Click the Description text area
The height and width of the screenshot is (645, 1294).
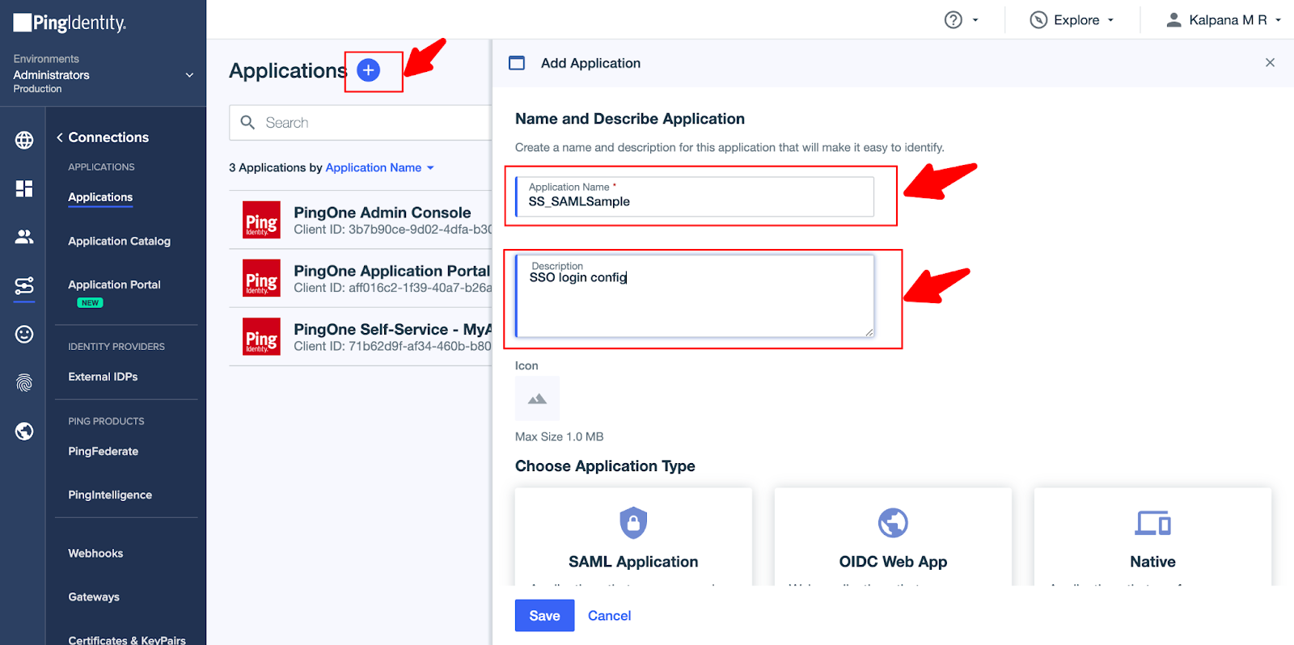click(695, 296)
